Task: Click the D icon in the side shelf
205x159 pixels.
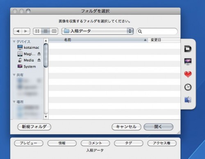Action: pyautogui.click(x=188, y=49)
